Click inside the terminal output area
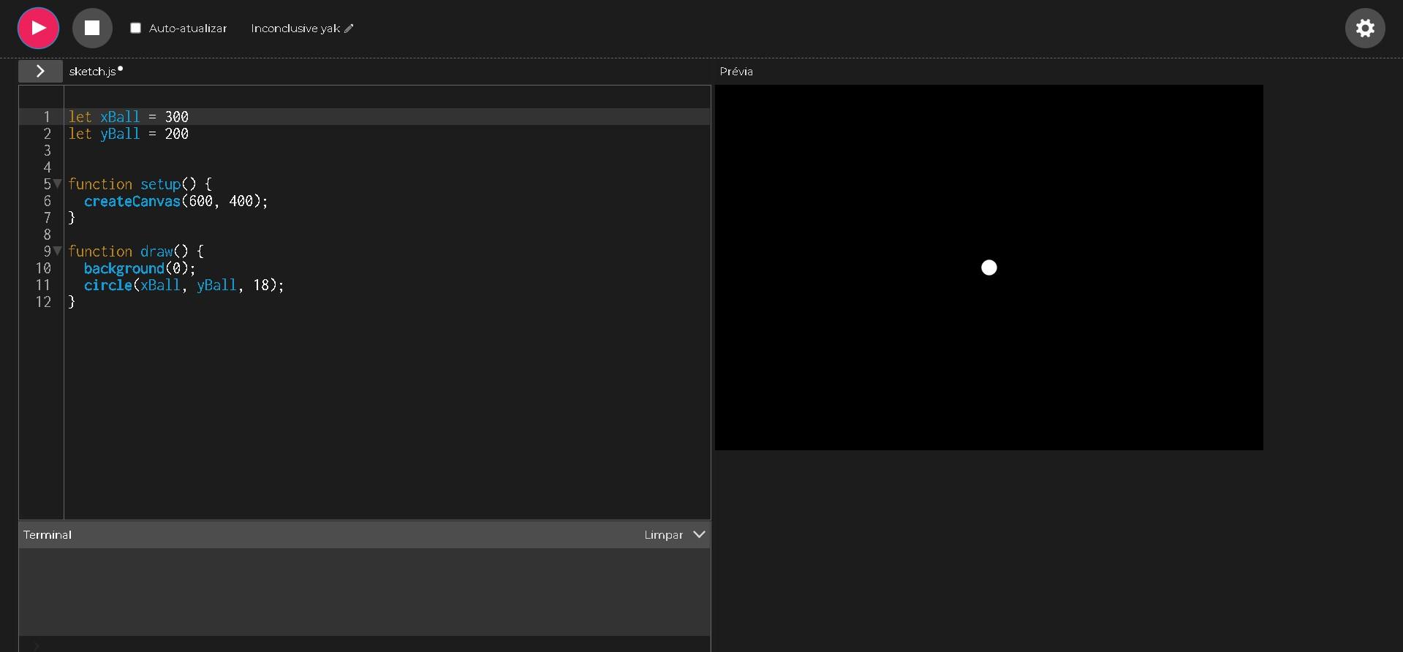 (x=364, y=591)
